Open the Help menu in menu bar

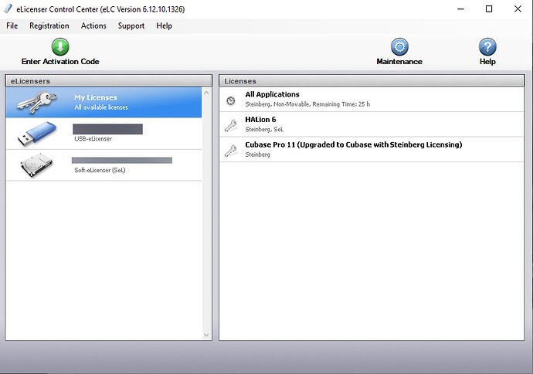point(165,25)
